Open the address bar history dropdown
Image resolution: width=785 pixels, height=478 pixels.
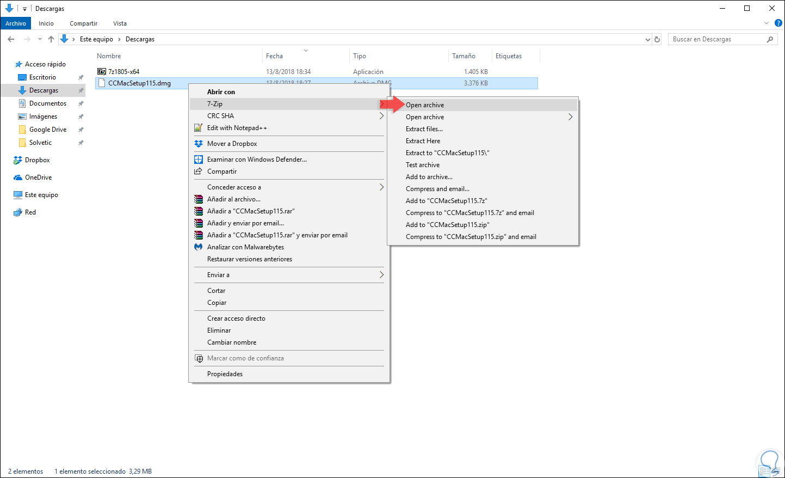click(647, 39)
